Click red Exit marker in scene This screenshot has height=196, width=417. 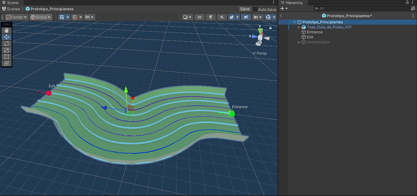49,93
